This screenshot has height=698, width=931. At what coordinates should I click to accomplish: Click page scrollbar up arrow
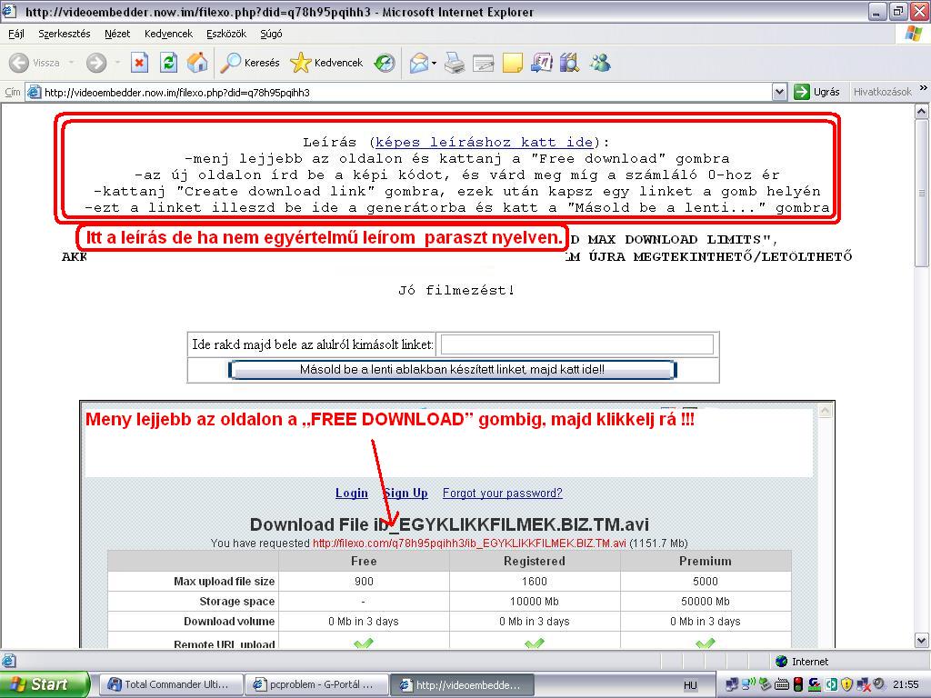[x=922, y=111]
